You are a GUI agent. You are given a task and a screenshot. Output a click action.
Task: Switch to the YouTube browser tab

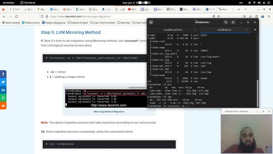[x=132, y=9]
